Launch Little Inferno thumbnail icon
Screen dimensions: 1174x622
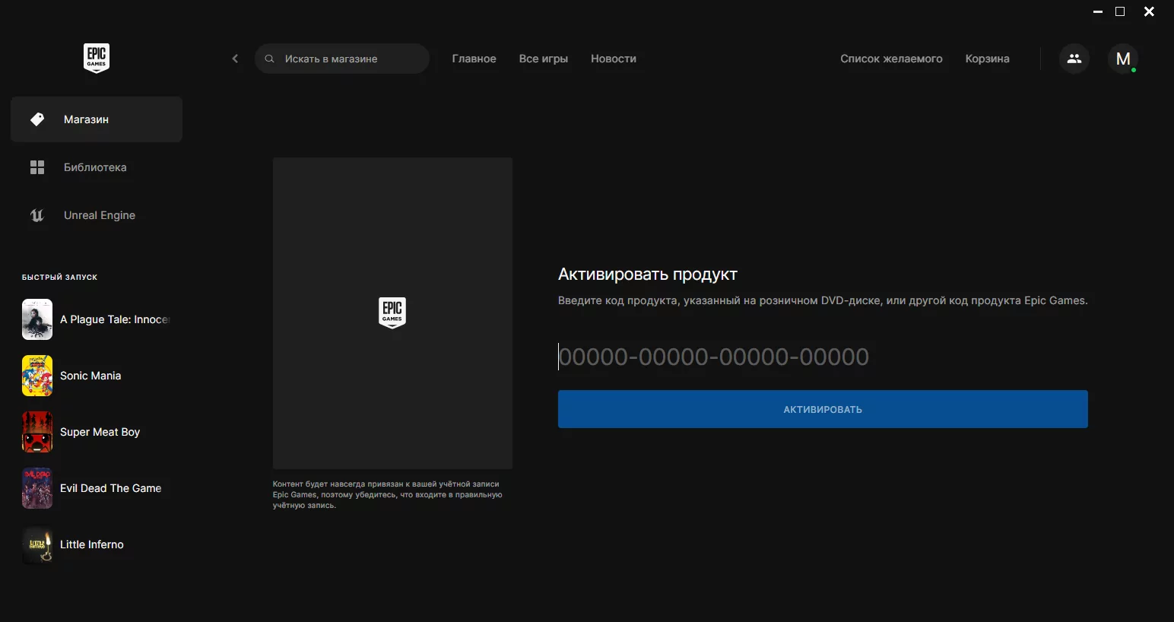click(x=37, y=544)
